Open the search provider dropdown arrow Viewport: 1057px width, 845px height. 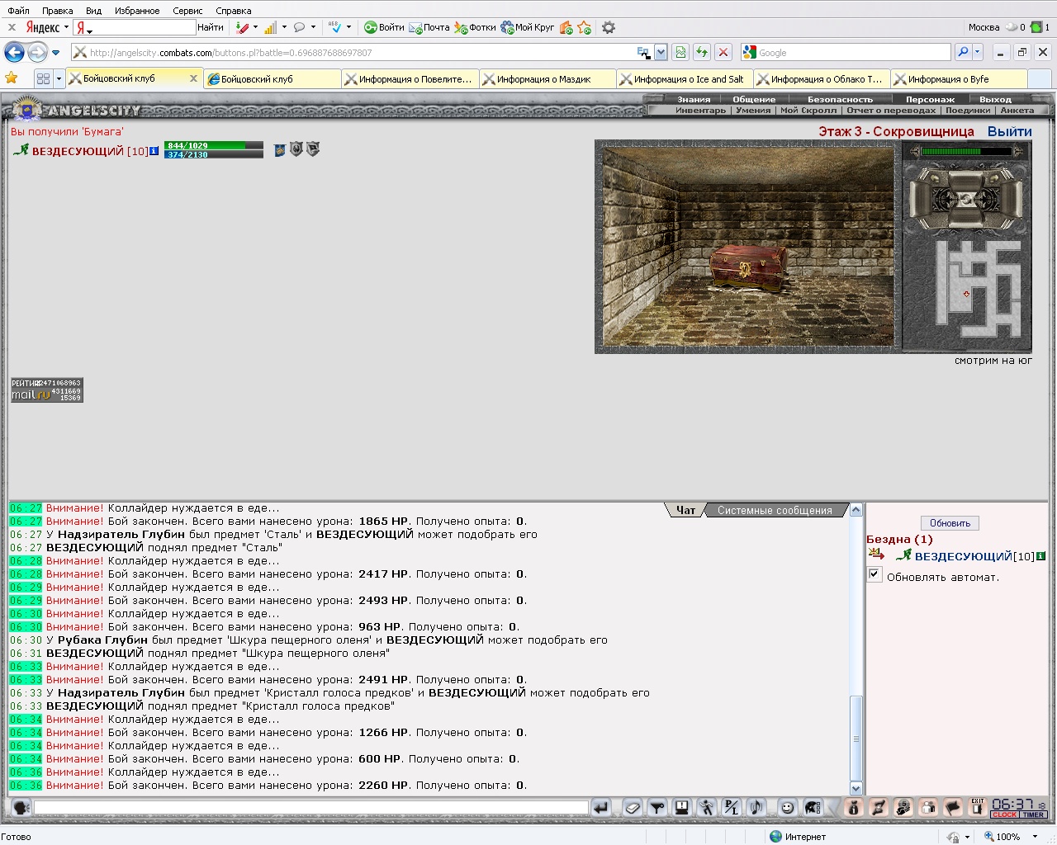click(978, 52)
